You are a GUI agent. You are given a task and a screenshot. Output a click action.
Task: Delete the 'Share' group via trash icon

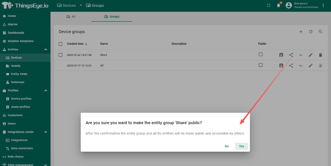tap(320, 55)
